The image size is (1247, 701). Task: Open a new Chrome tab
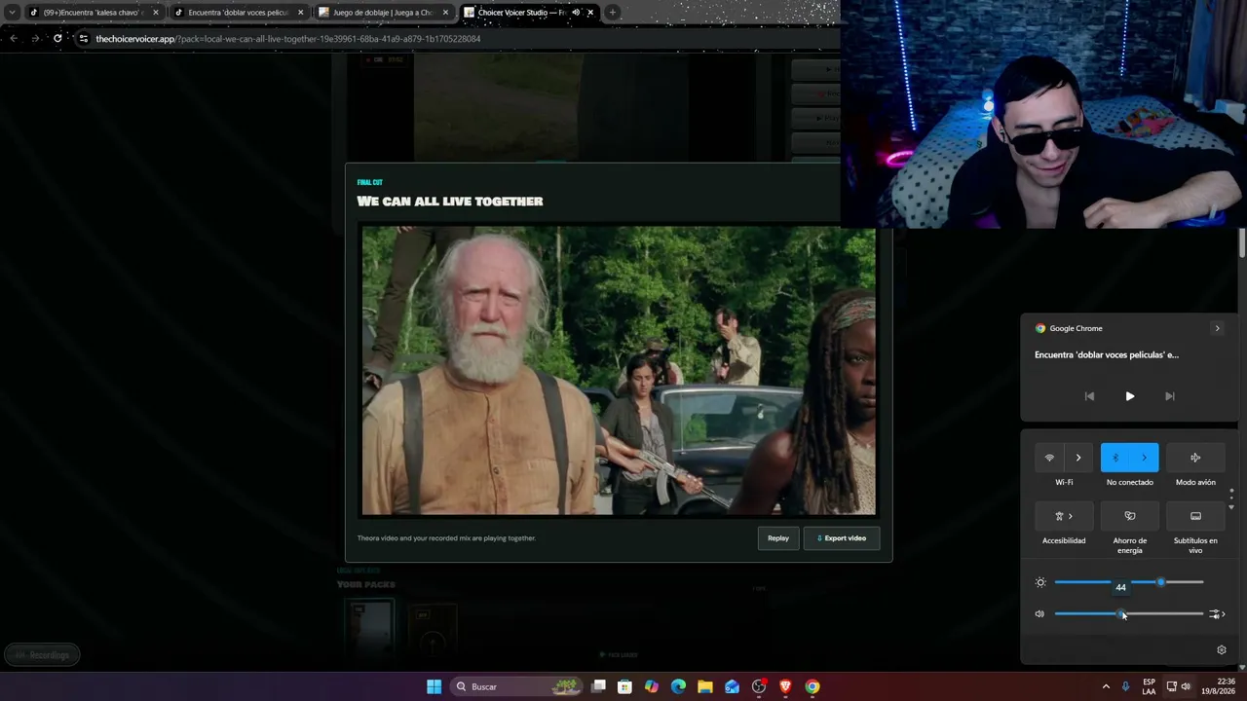coord(612,13)
